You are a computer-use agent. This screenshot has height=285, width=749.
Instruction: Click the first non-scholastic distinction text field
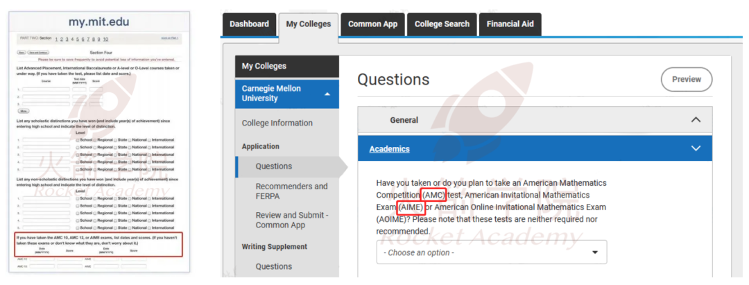(x=46, y=198)
